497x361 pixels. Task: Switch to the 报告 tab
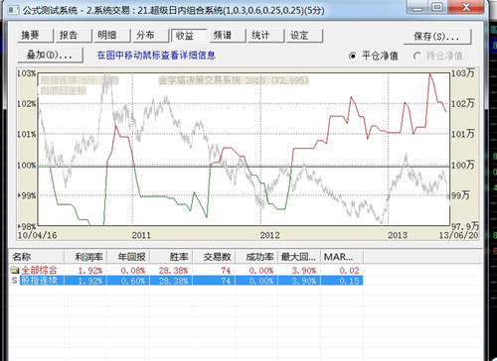coord(74,35)
